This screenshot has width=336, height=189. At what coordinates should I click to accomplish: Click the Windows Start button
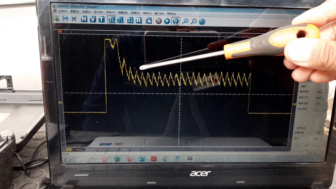coord(67,160)
